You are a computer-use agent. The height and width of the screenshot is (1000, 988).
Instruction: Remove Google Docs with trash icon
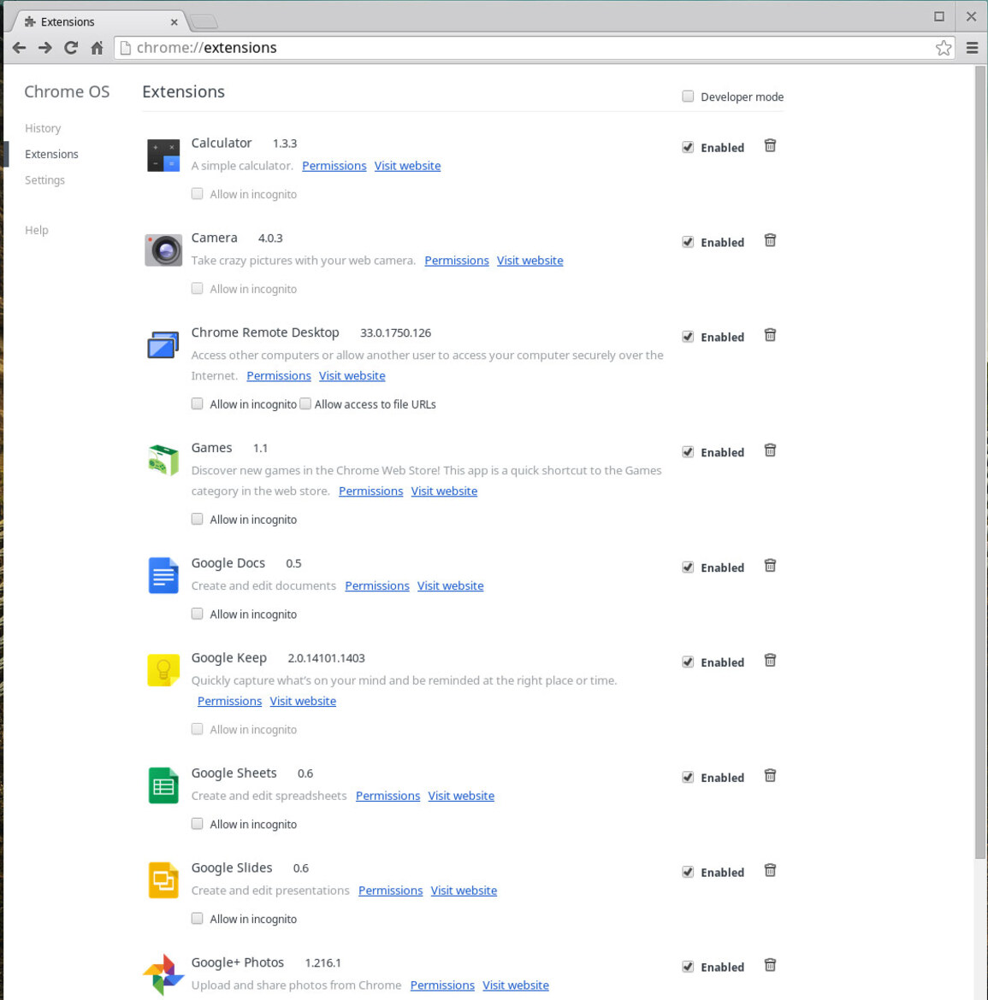(x=771, y=566)
